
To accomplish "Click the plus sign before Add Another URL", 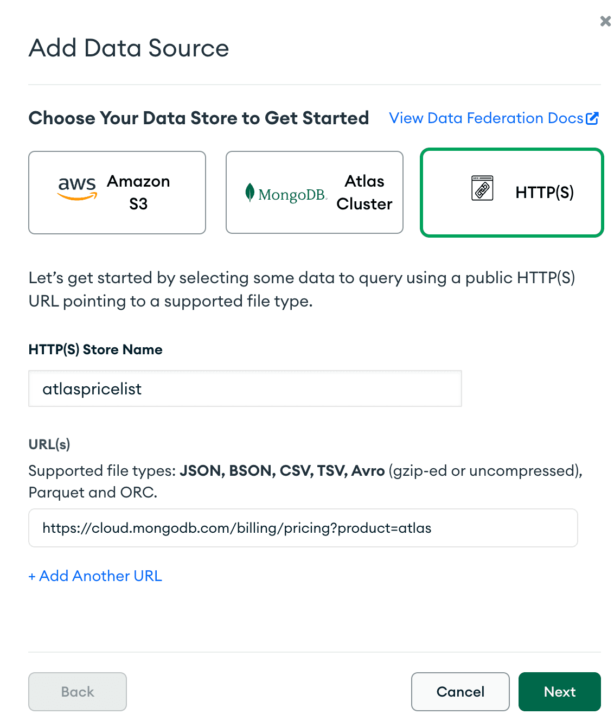I will click(32, 576).
